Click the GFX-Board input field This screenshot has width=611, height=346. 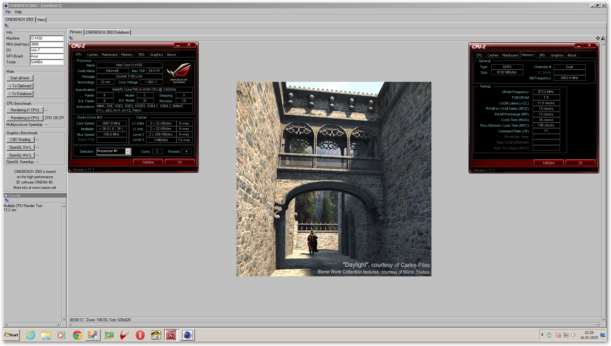[x=47, y=56]
